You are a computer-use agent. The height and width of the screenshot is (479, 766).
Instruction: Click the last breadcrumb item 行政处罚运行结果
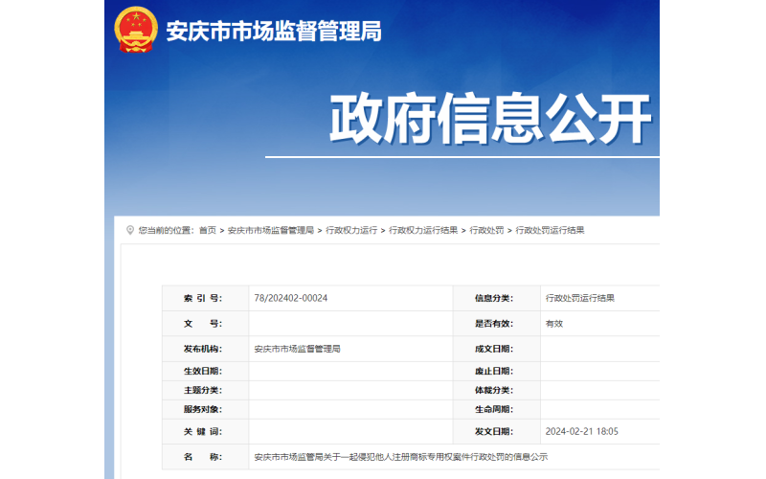point(550,231)
